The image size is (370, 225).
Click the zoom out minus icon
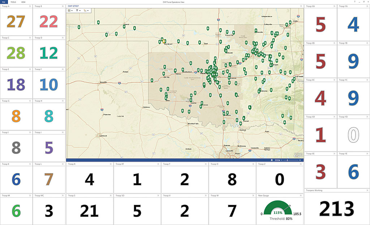pyautogui.click(x=281, y=160)
